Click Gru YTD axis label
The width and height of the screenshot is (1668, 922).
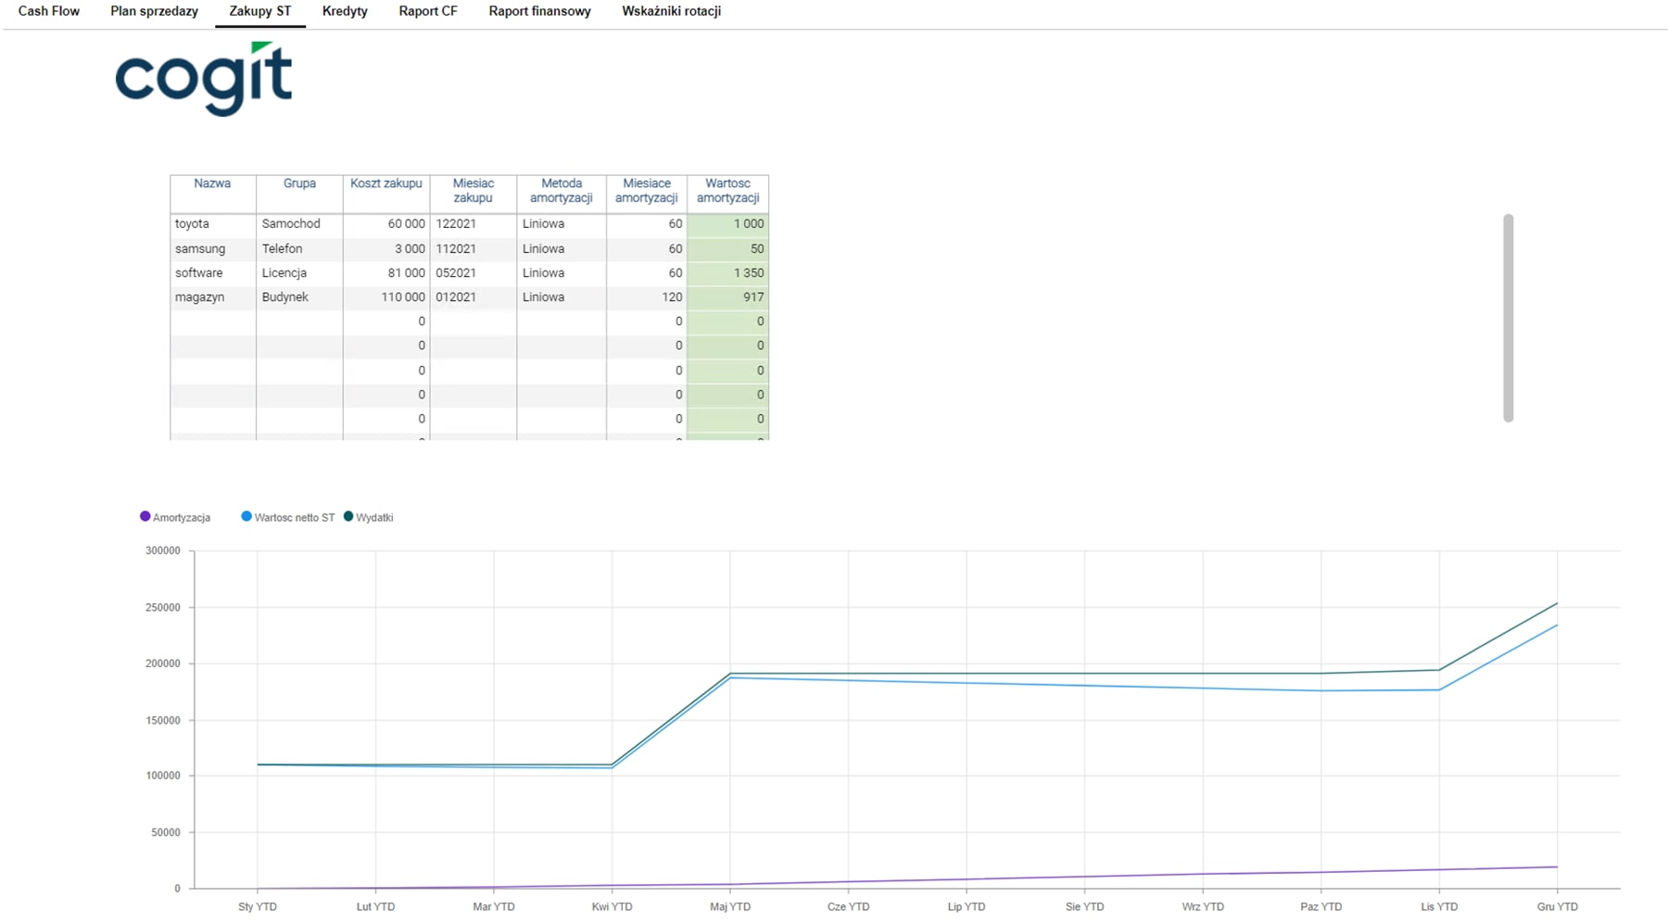pos(1558,906)
